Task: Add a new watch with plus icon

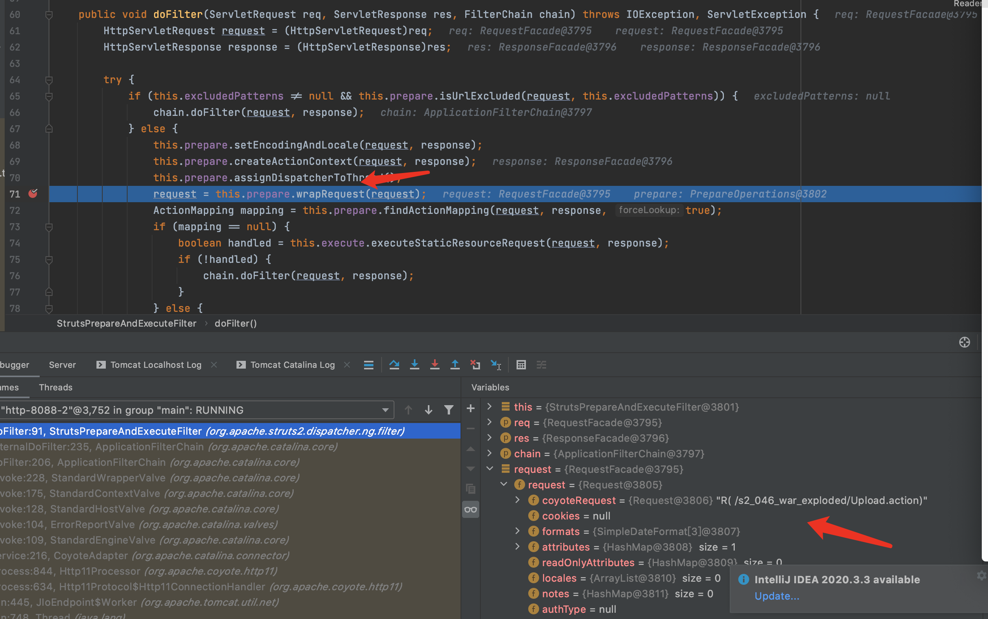Action: click(x=470, y=408)
